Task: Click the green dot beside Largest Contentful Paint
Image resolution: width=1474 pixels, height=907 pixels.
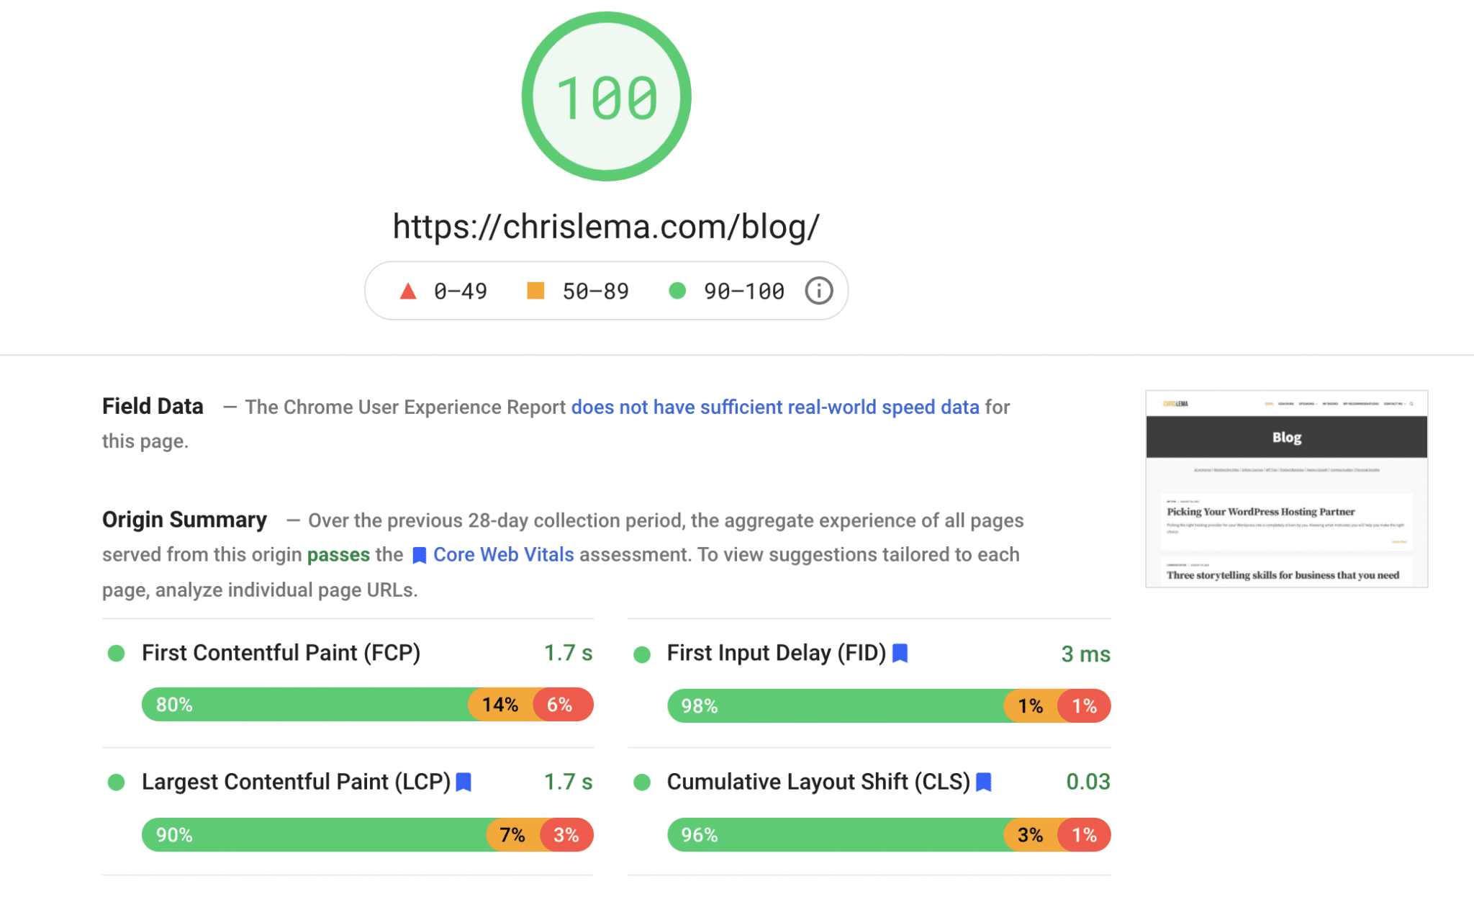Action: 117,782
